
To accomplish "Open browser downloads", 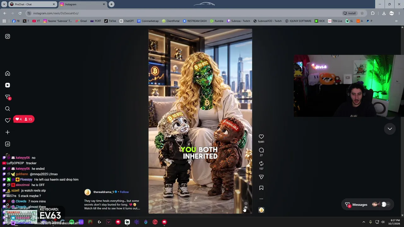I will 384,13.
